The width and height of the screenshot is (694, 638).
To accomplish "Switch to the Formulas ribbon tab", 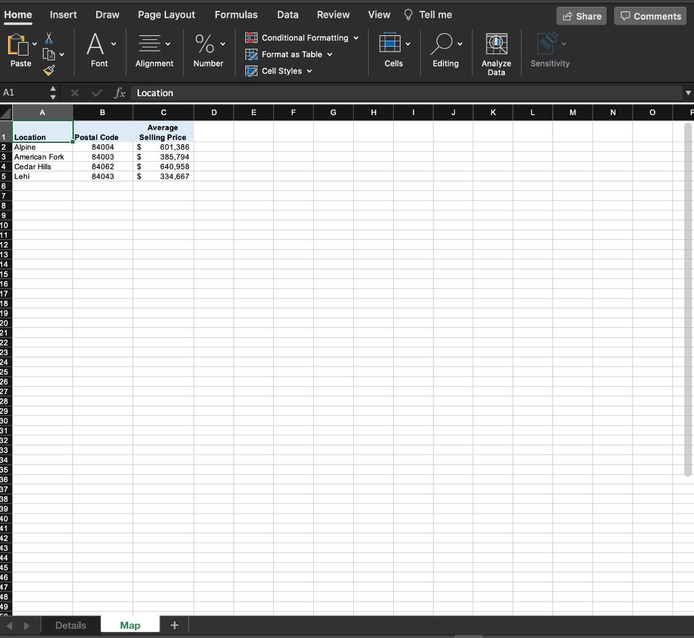I will click(236, 14).
